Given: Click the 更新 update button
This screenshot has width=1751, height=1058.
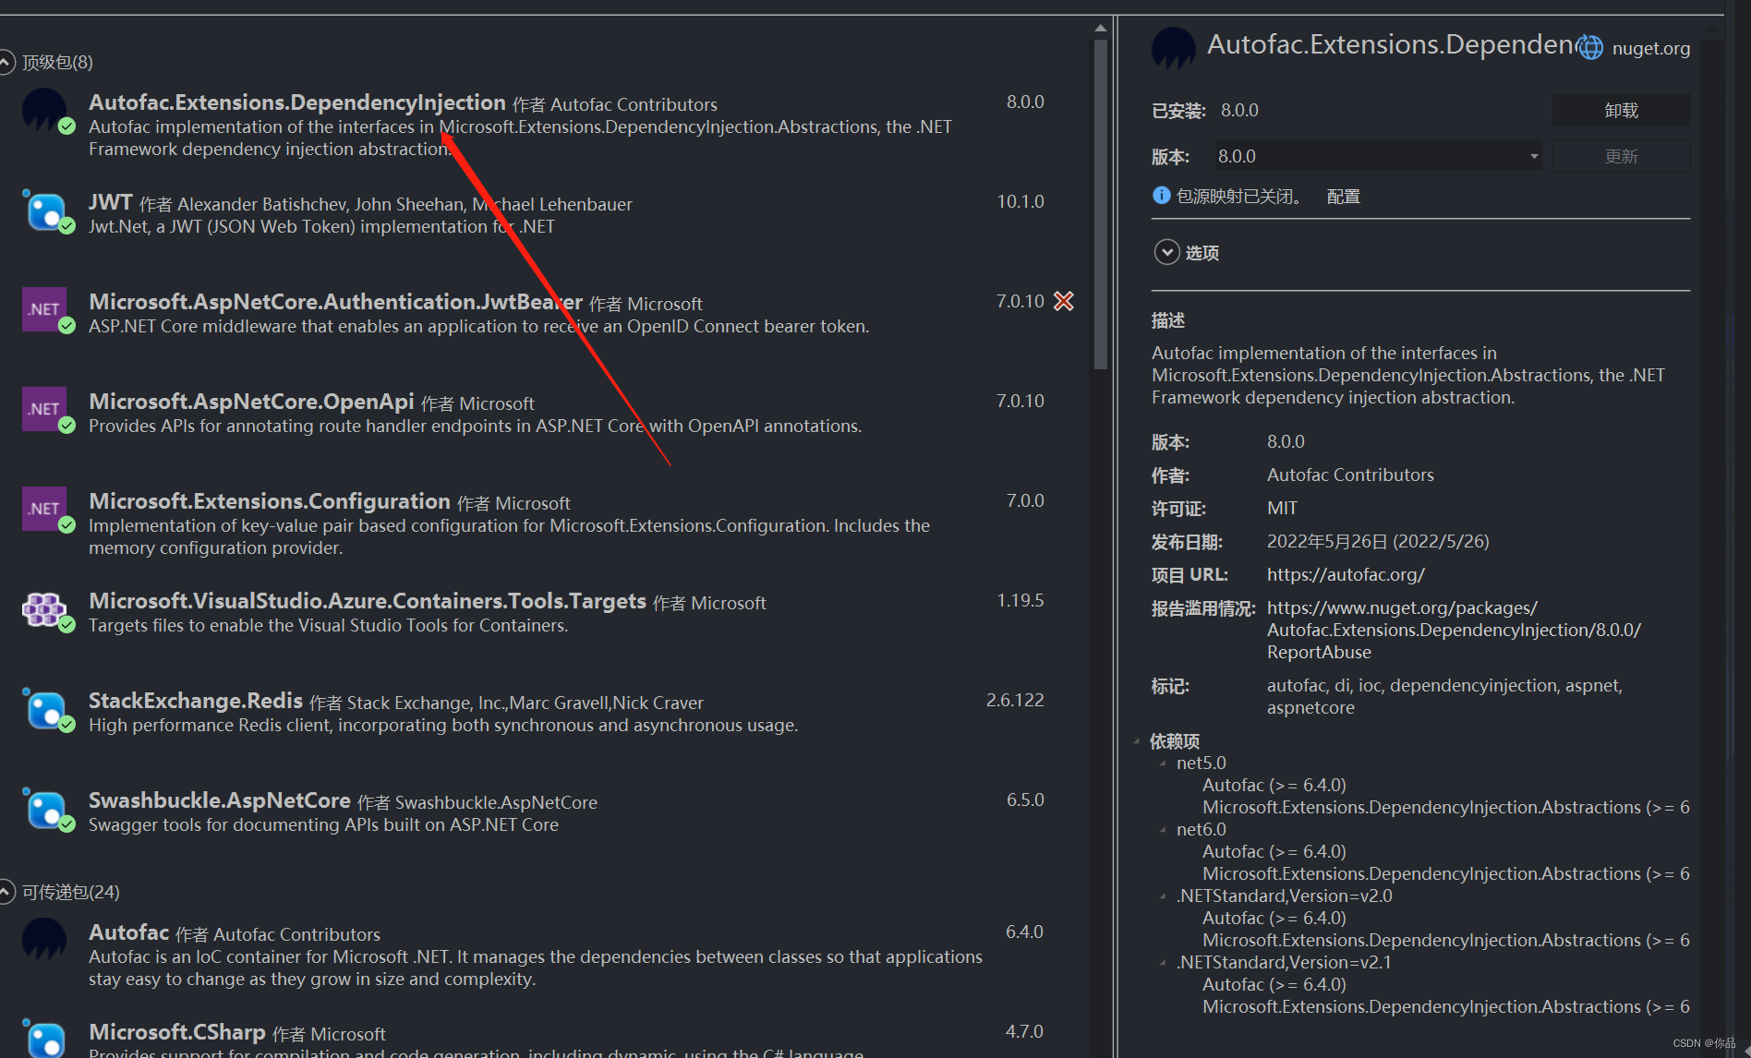Looking at the screenshot, I should coord(1621,156).
